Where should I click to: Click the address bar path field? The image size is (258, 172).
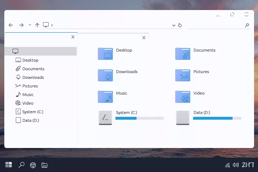(x=112, y=25)
